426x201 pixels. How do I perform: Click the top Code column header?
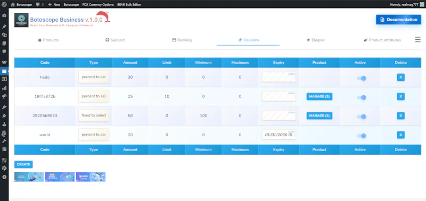pos(45,62)
